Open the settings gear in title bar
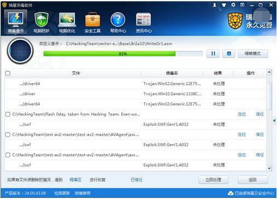Image resolution: width=277 pixels, height=199 pixels. tap(233, 5)
